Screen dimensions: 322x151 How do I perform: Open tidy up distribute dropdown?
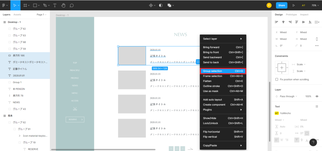(x=317, y=22)
